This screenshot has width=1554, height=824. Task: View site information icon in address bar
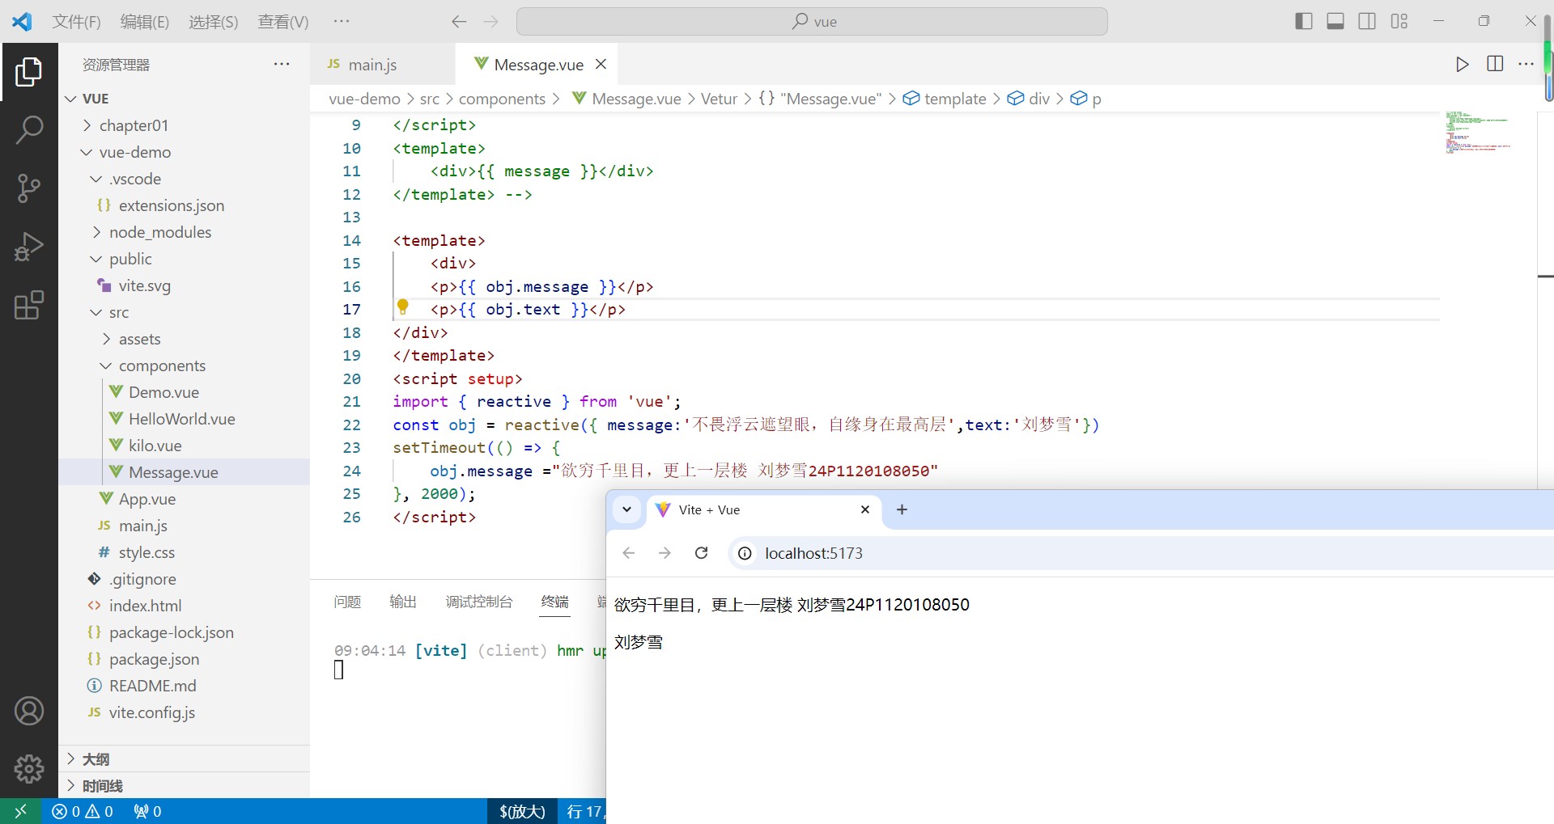click(x=745, y=553)
